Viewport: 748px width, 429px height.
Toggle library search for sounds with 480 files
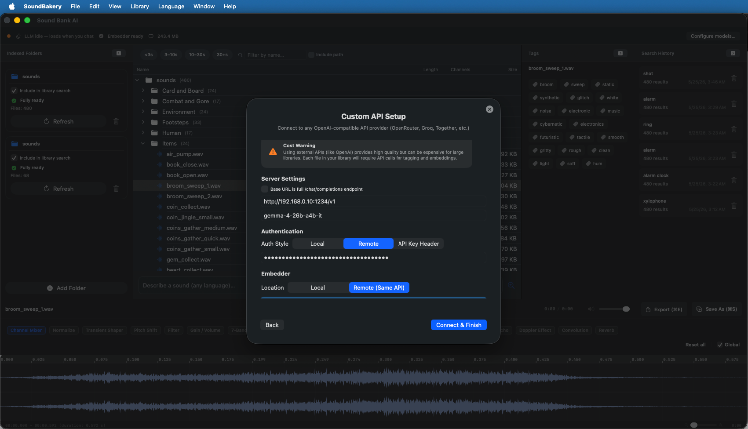14,91
